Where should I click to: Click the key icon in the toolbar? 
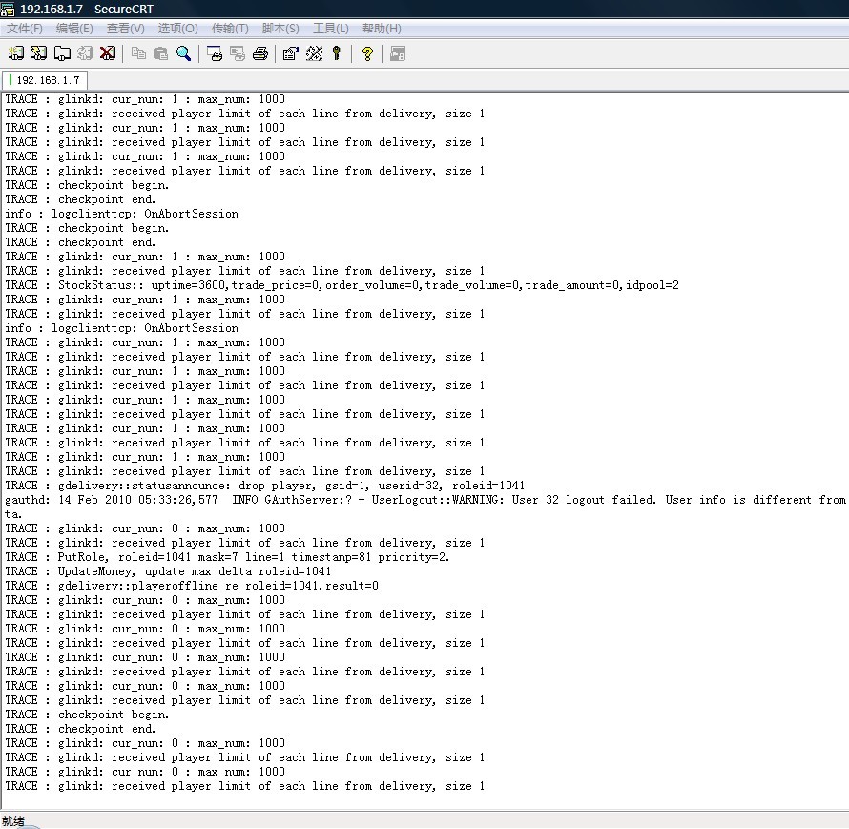(337, 53)
